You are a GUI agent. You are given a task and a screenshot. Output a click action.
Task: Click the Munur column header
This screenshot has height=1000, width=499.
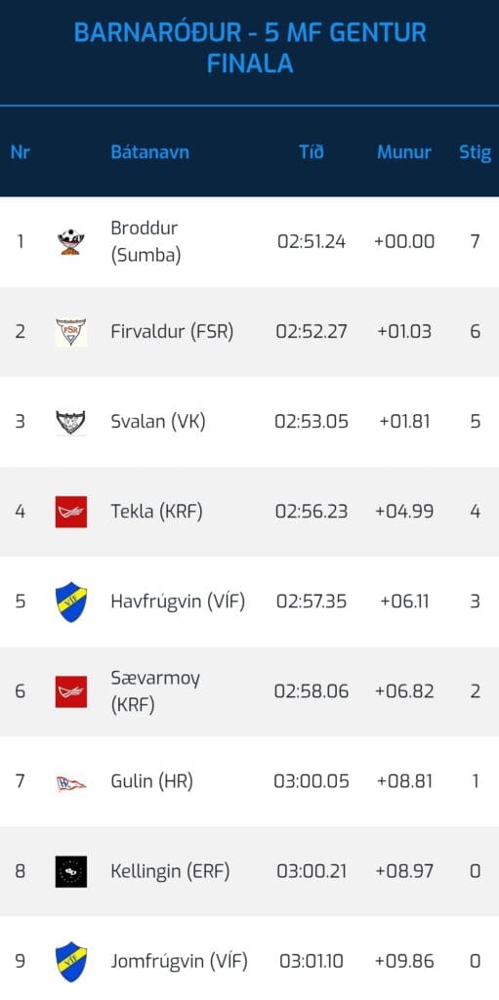coord(404,152)
